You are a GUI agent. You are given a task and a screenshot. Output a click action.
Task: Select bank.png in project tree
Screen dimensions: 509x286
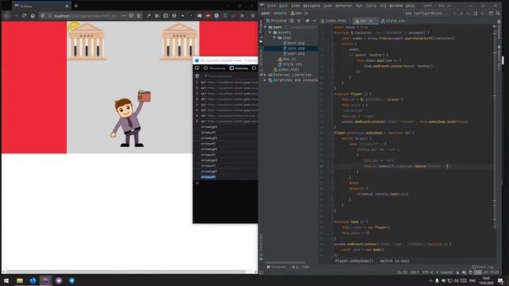tap(293, 43)
